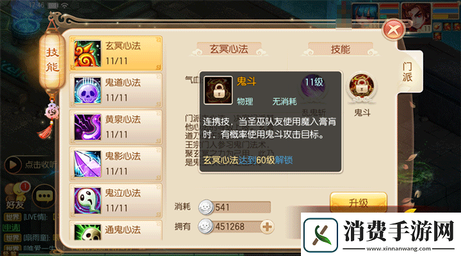
Task: Close the skill panel with red X
Action: (x=393, y=29)
